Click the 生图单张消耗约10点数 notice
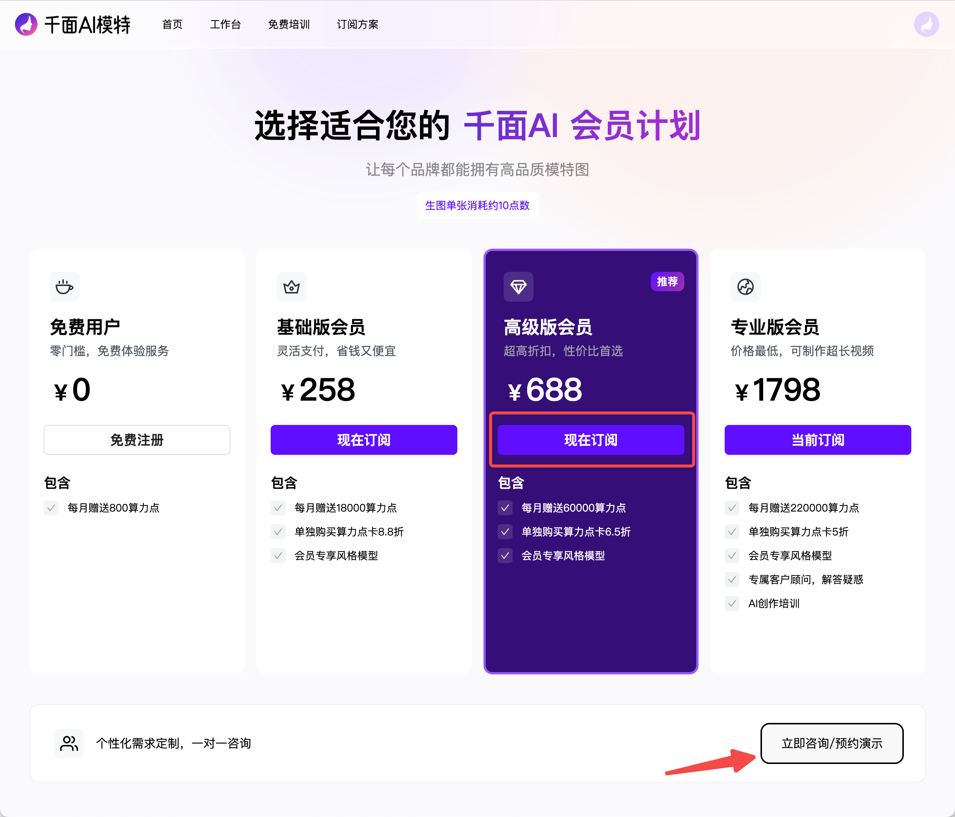This screenshot has width=955, height=817. [477, 205]
